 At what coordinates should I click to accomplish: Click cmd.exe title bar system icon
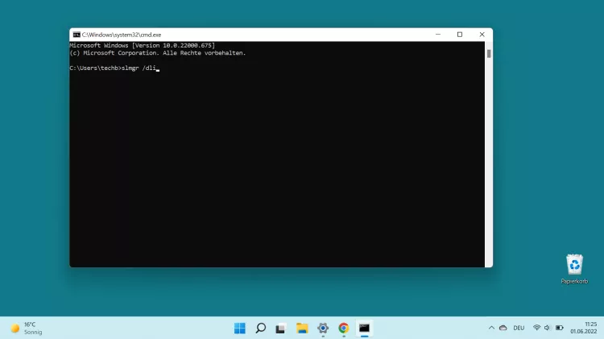(77, 35)
